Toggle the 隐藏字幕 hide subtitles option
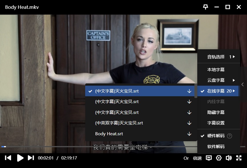The image size is (247, 168). point(216,112)
